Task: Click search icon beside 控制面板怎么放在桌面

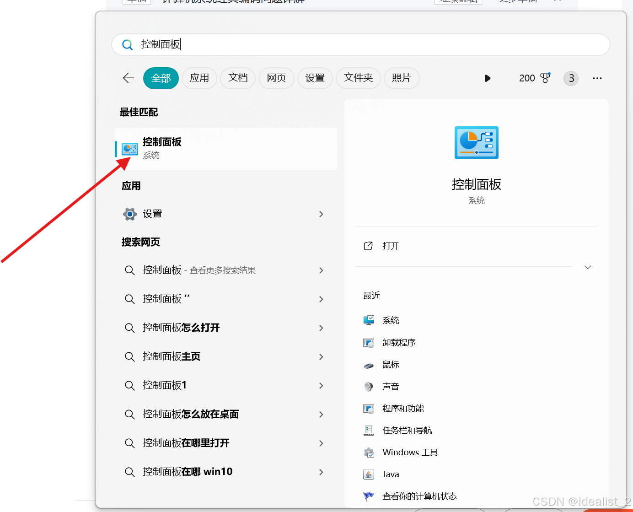Action: point(130,415)
